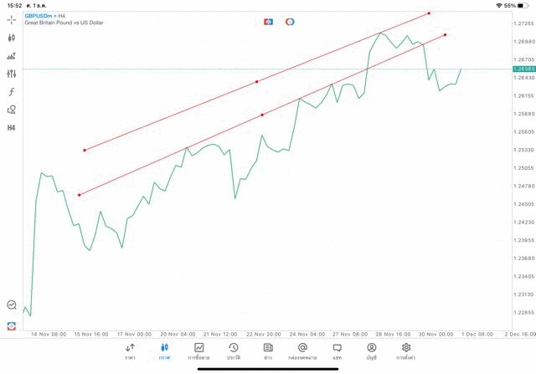This screenshot has height=374, width=536.
Task: Open the Settings tab (การตั้งค่า)
Action: (x=406, y=351)
